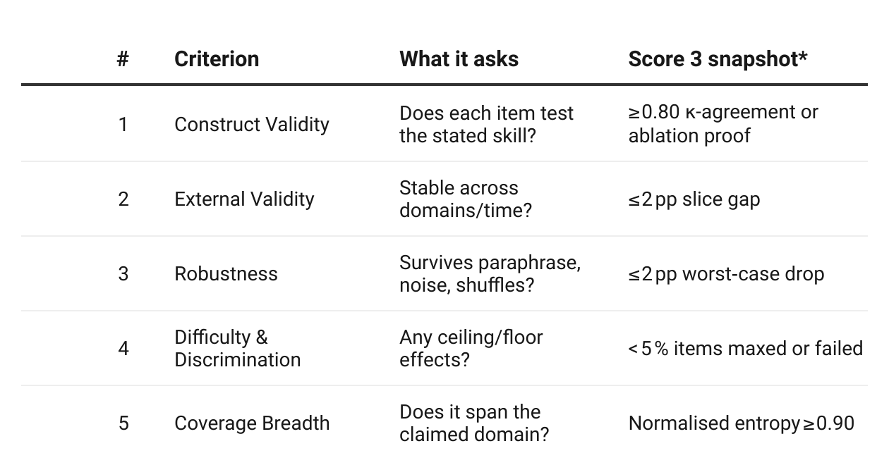This screenshot has height=465, width=889.
Task: Click the "#" column header
Action: (x=123, y=59)
